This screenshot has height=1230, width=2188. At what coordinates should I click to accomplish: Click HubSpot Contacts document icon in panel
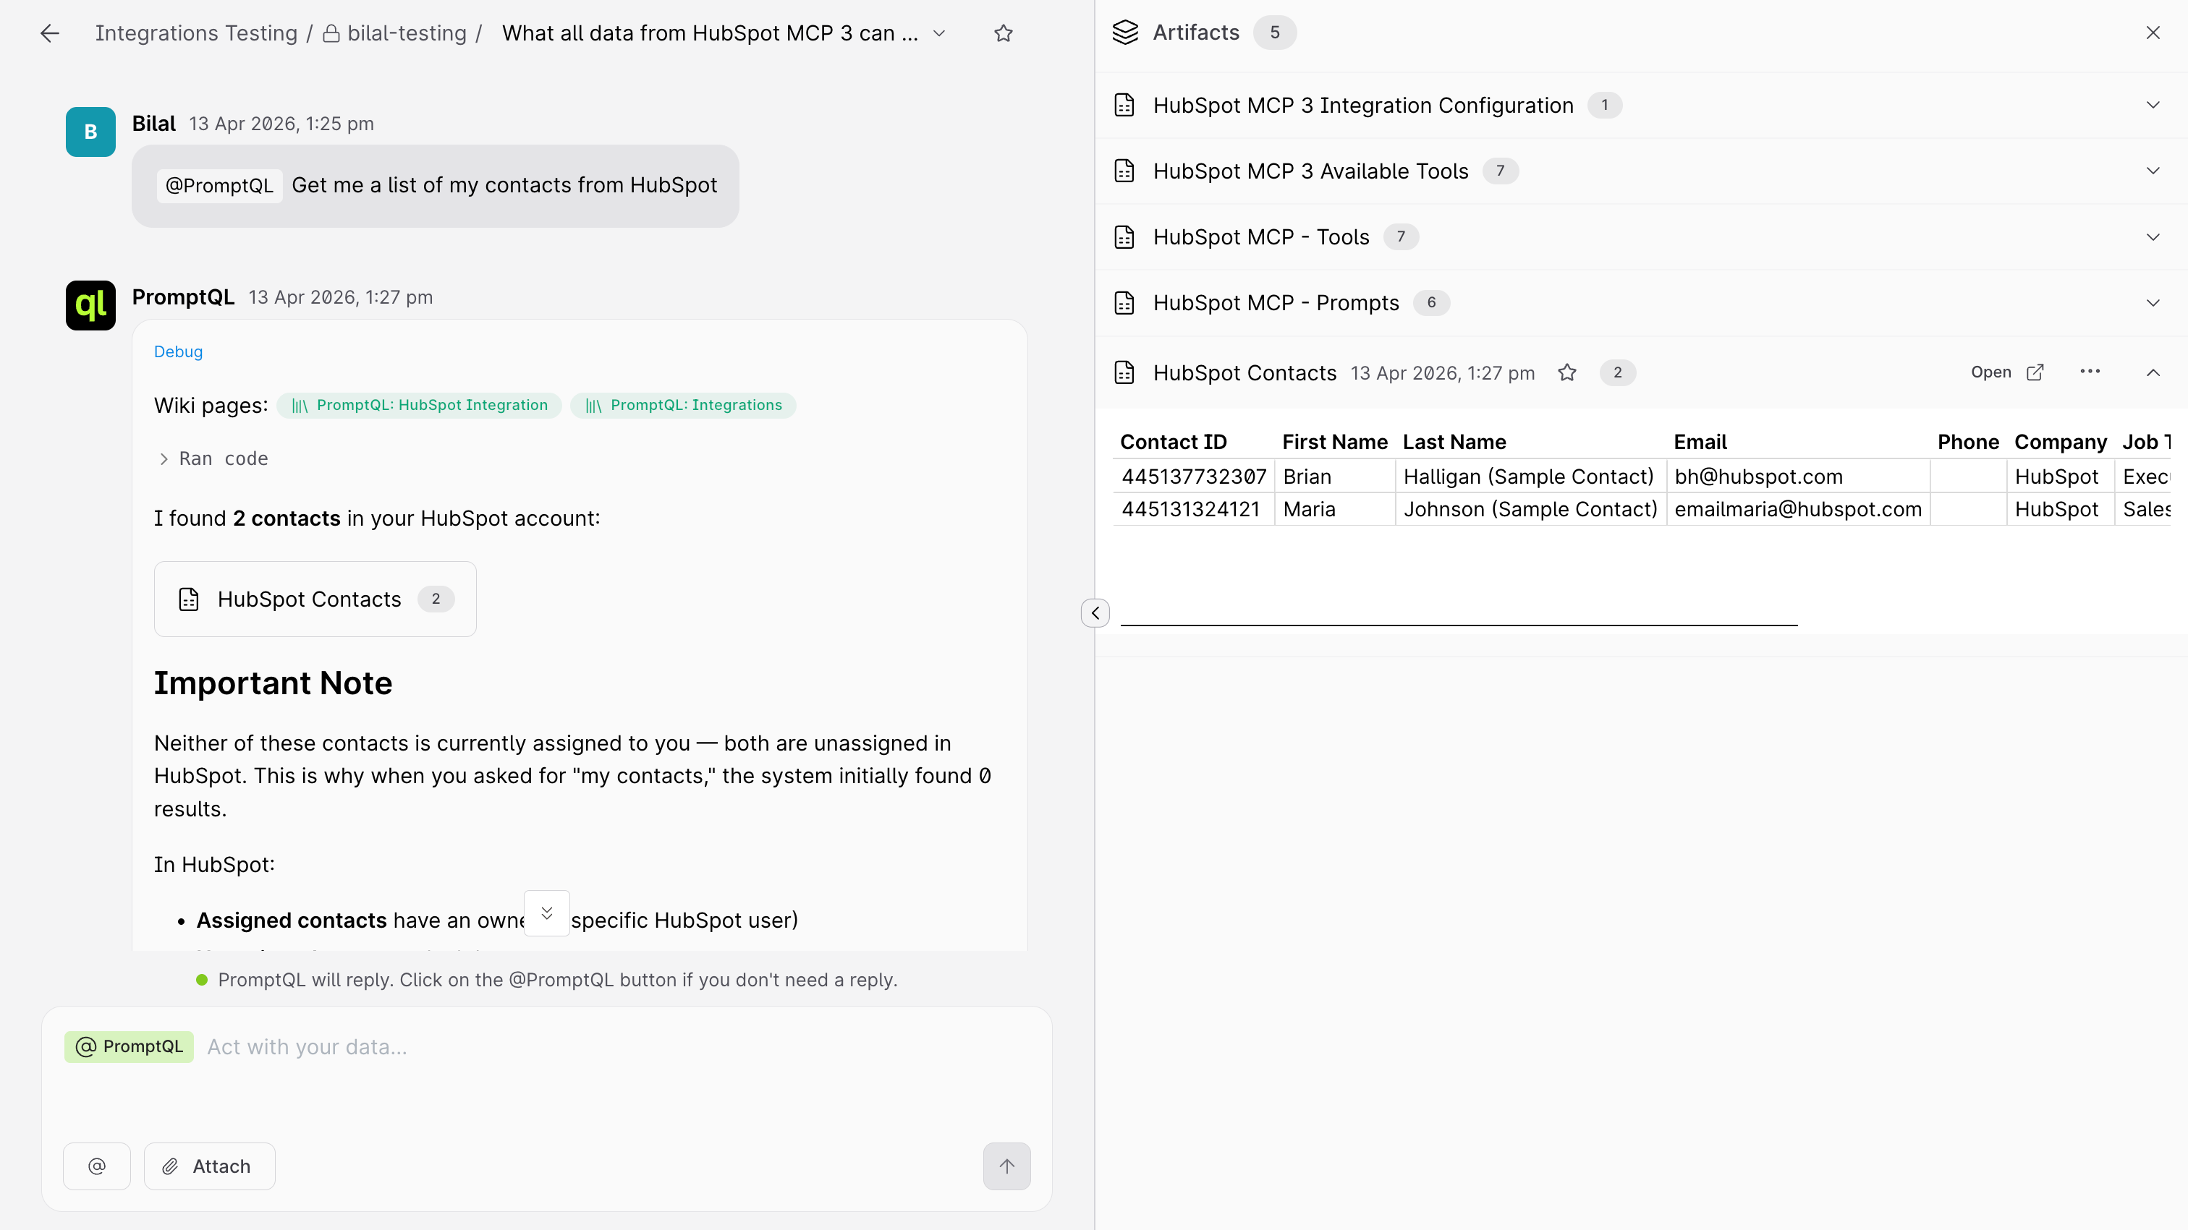[1124, 372]
